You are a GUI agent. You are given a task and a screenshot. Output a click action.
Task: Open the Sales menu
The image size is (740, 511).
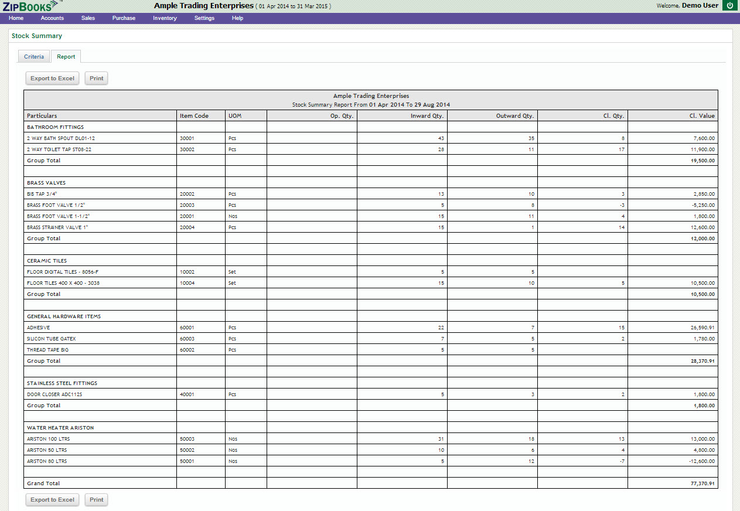point(88,18)
